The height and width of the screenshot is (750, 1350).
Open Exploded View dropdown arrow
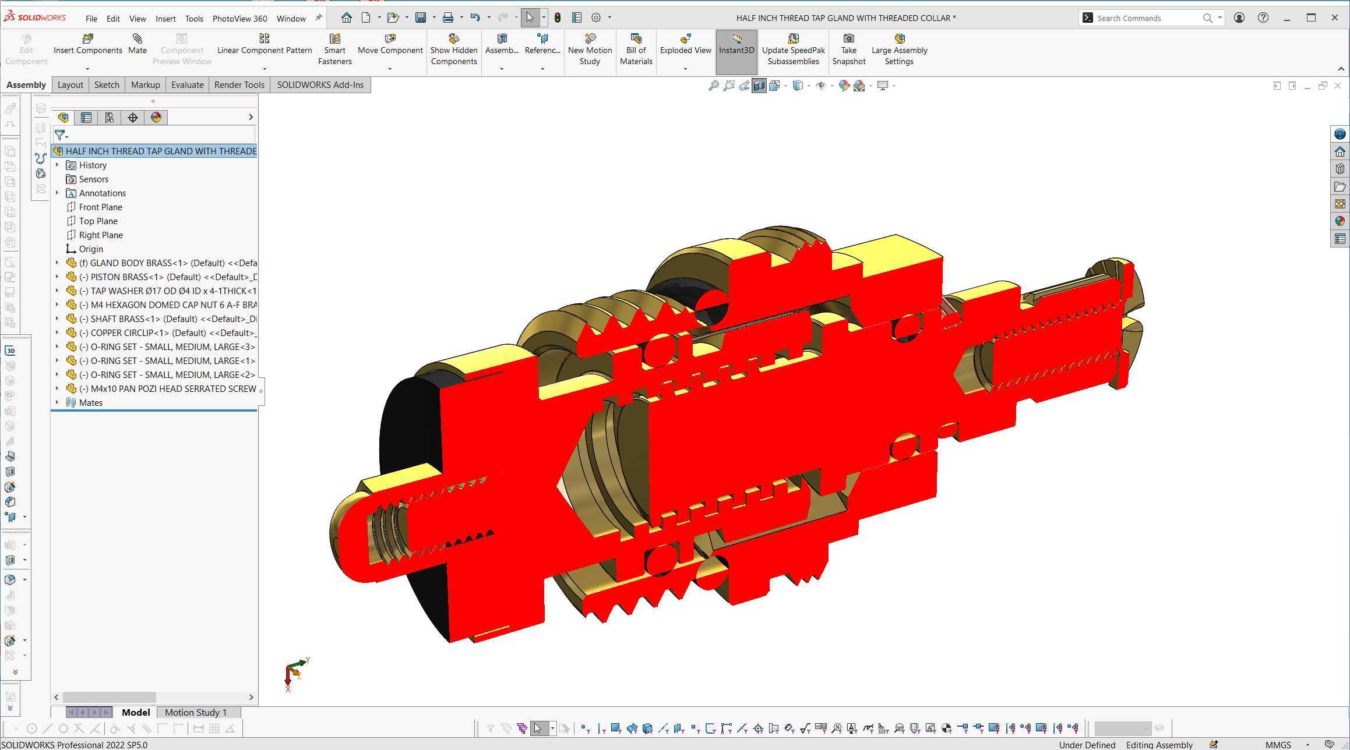(685, 69)
